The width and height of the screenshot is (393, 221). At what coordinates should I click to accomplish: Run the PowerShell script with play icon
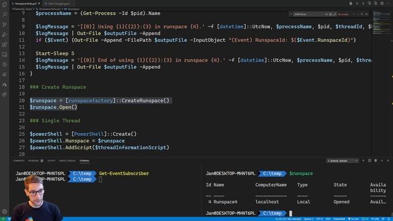pos(357,3)
